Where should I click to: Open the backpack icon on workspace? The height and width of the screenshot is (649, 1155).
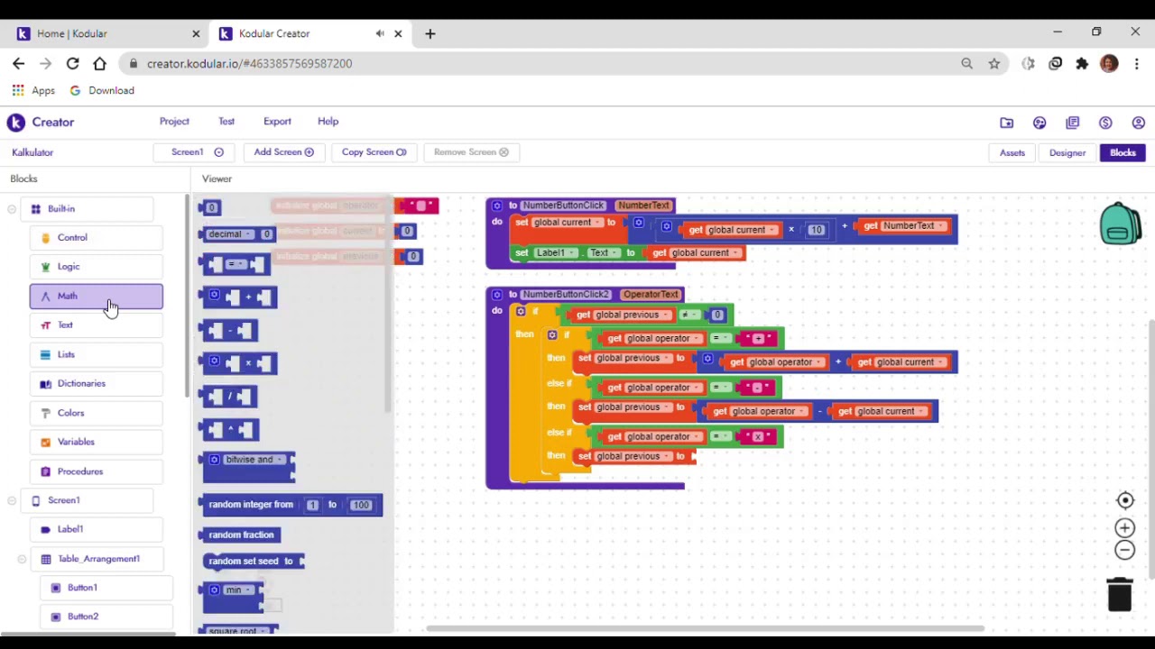coord(1120,223)
